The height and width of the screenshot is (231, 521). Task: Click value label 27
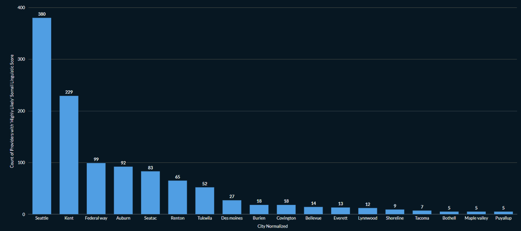(x=232, y=196)
